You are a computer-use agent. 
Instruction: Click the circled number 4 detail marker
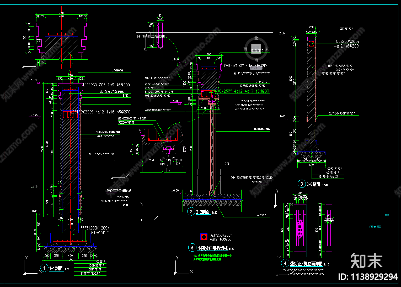(285, 263)
